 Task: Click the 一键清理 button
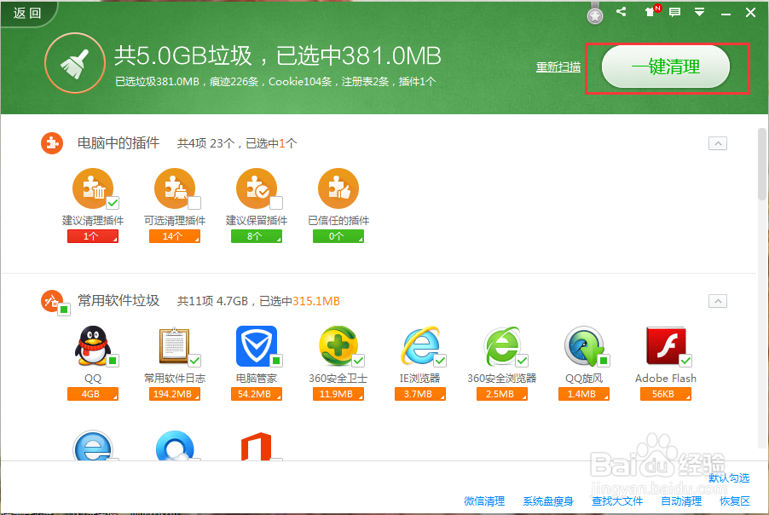click(668, 67)
